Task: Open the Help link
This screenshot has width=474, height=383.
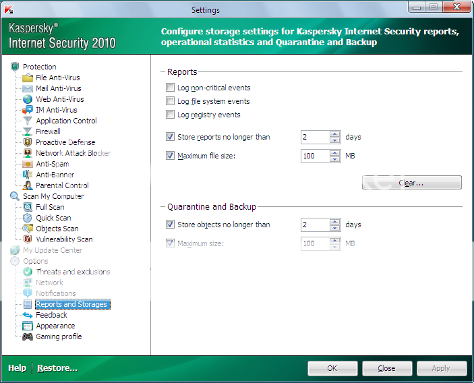Action: [x=18, y=368]
